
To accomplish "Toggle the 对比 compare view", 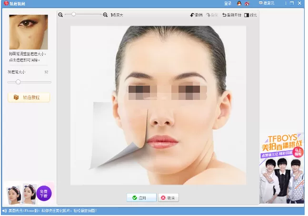I will [x=250, y=15].
